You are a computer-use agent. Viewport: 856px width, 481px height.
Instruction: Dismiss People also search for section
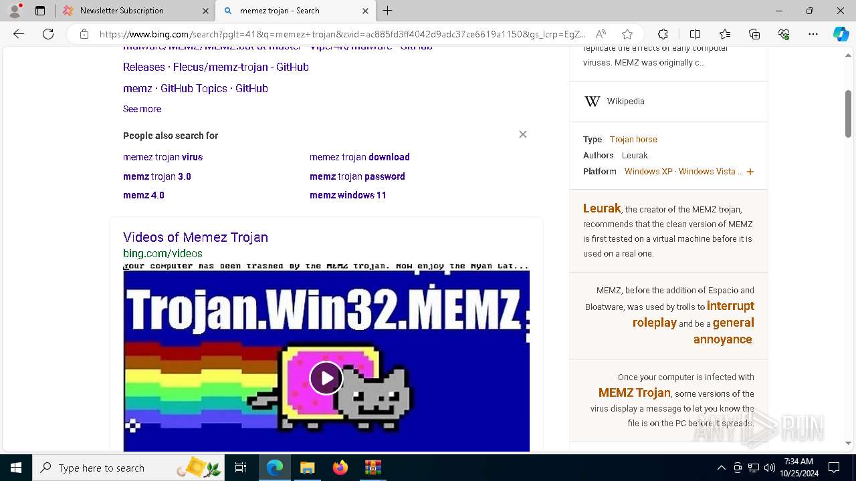click(523, 134)
